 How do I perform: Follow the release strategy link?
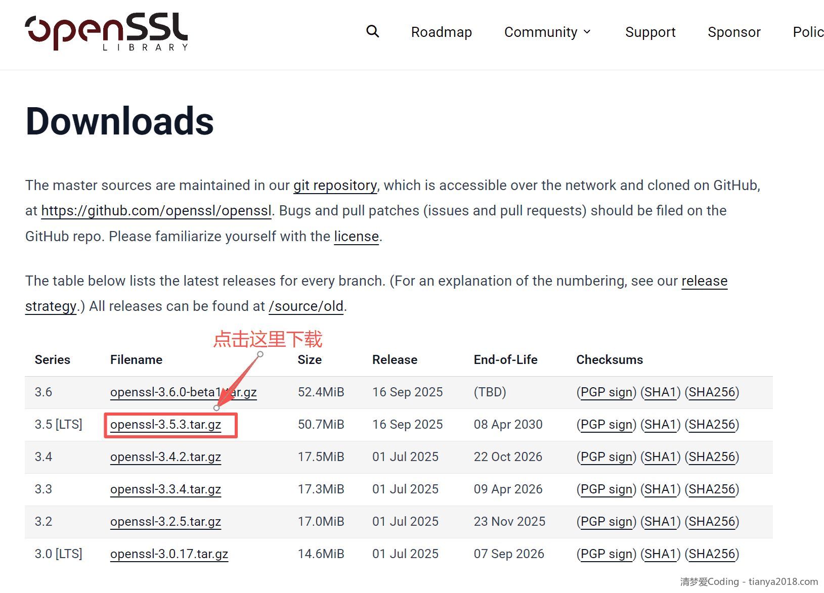704,281
